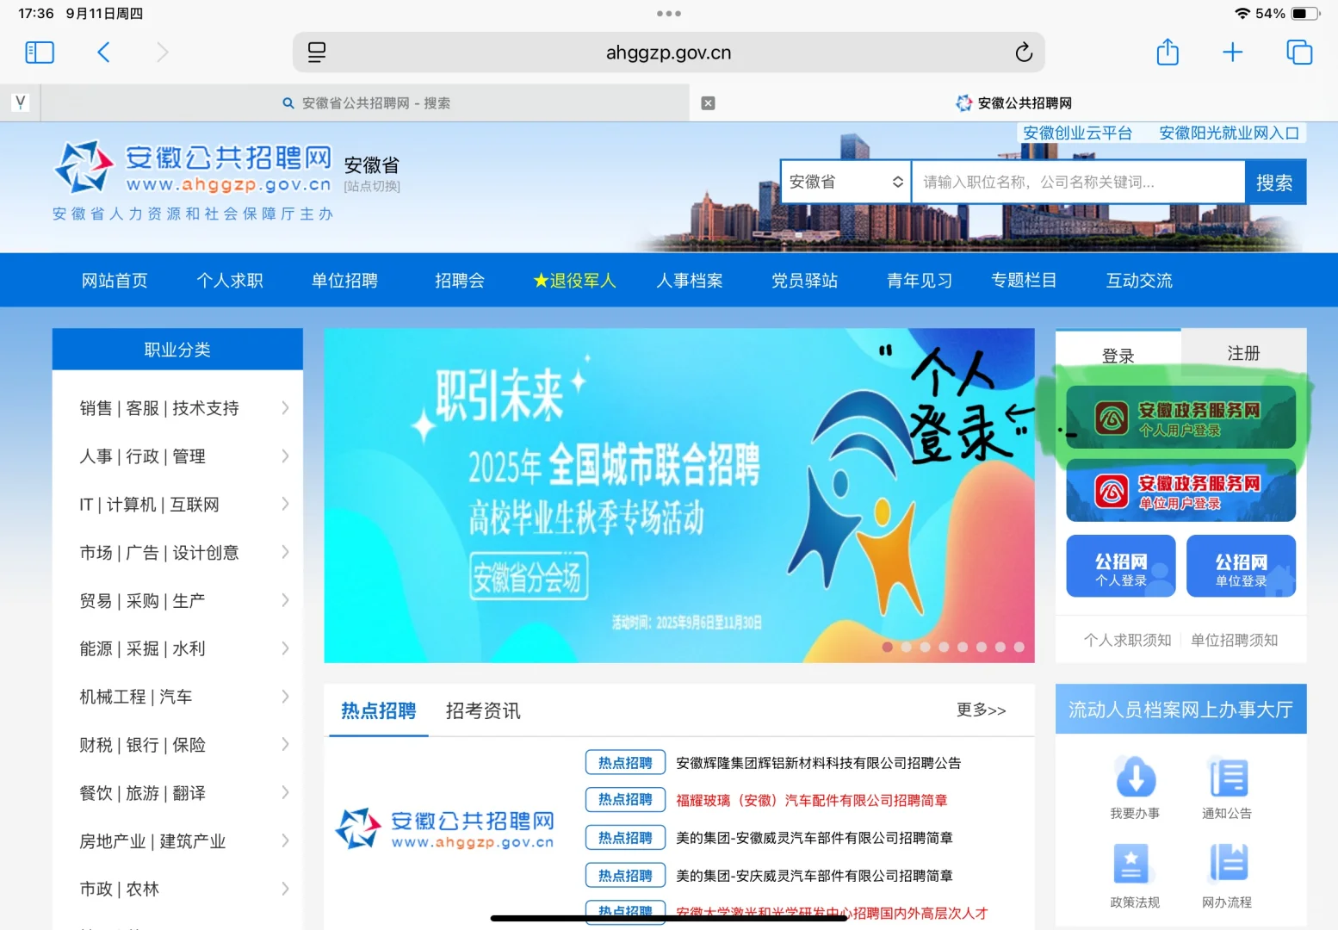1338x930 pixels.
Task: Open the Safari sidebar panel
Action: (x=40, y=53)
